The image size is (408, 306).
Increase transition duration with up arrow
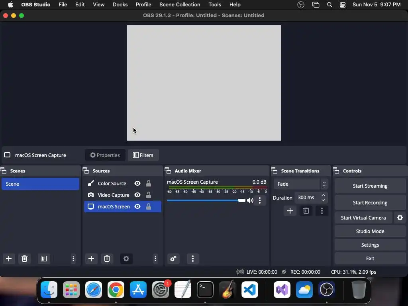pyautogui.click(x=323, y=195)
